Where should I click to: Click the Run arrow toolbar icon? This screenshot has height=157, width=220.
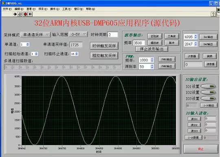pyautogui.click(x=15, y=14)
